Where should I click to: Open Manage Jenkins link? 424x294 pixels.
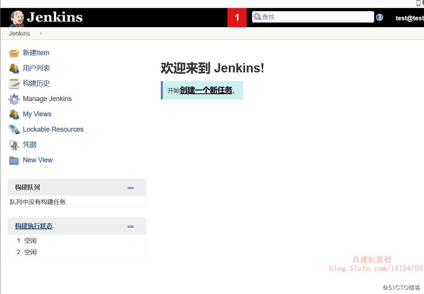point(47,99)
